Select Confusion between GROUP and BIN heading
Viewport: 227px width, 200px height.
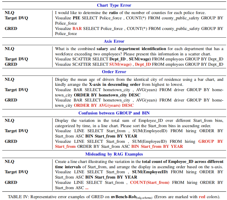tap(114, 113)
